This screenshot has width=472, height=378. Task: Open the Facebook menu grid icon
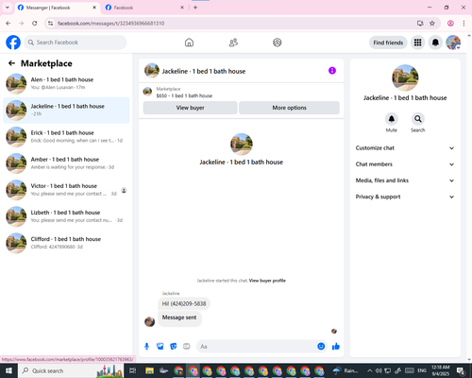pos(417,43)
